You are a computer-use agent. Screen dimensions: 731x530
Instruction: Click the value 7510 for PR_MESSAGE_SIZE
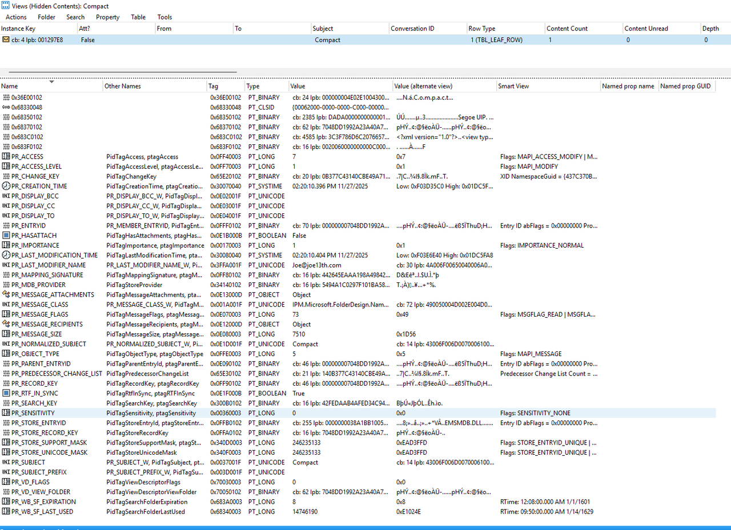click(299, 334)
